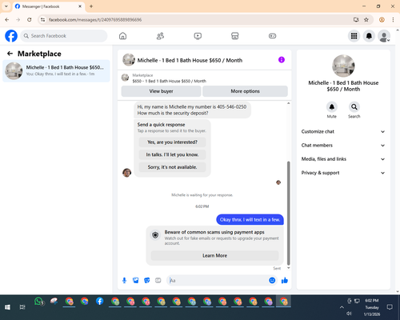Viewport: 400px width, 320px height.
Task: Reload the page
Action: [30, 20]
